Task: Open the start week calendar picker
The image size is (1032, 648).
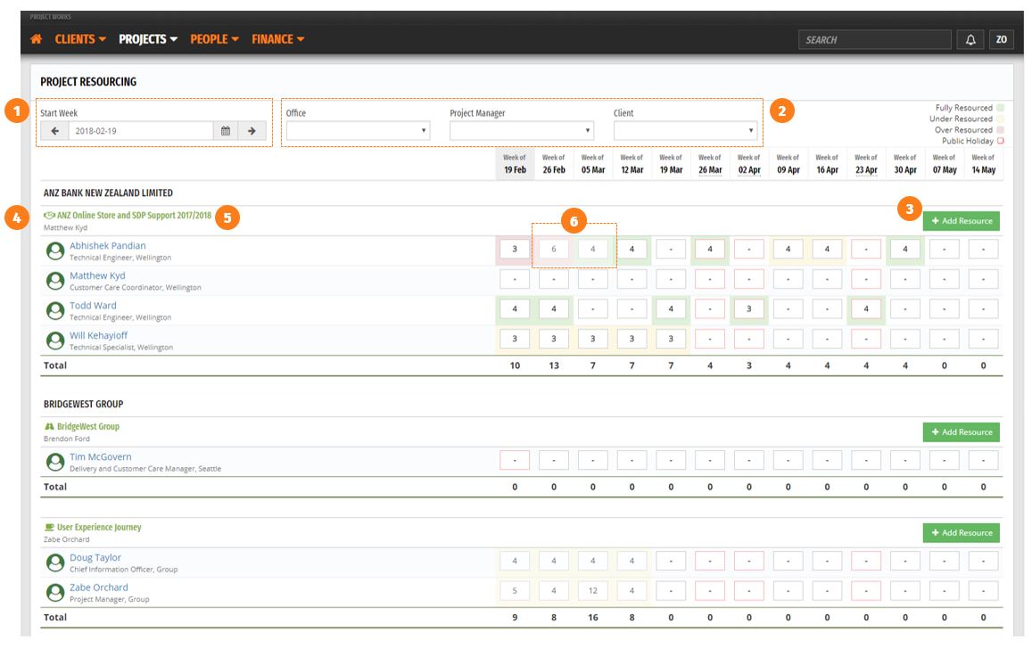Action: [226, 131]
